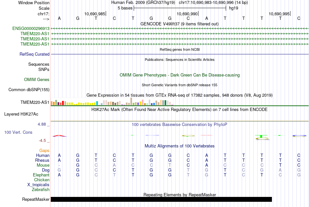
Task: Click the Sequences track label
Action: [39, 64]
